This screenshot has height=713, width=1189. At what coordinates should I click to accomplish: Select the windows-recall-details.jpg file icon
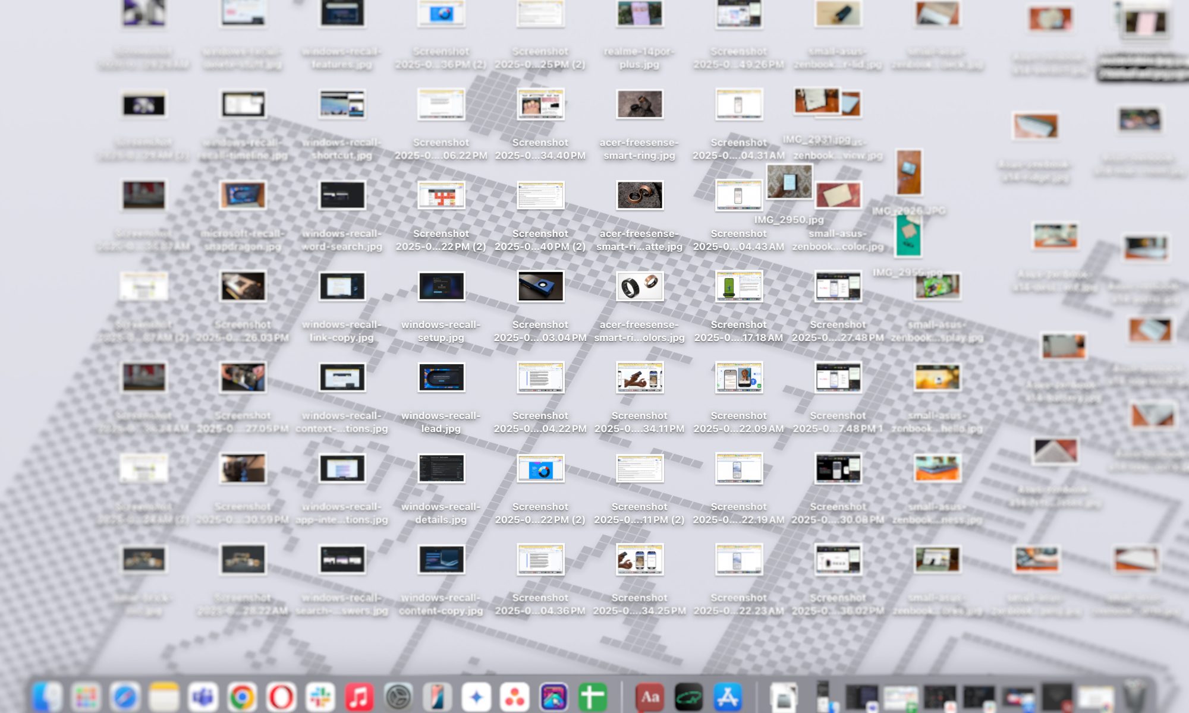click(441, 468)
